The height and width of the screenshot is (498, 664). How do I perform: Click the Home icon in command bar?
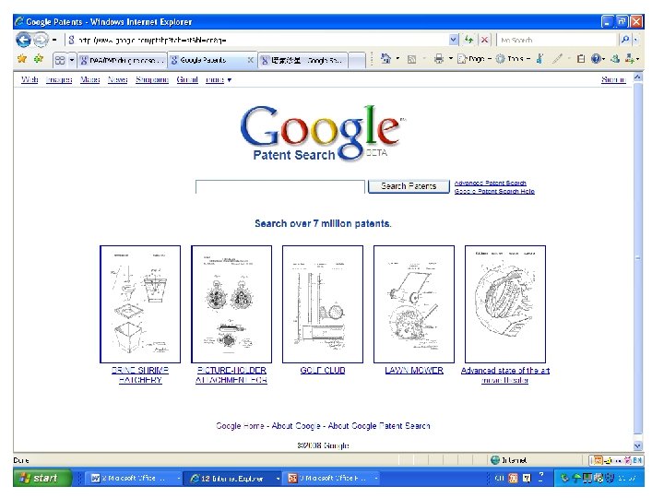tap(385, 59)
